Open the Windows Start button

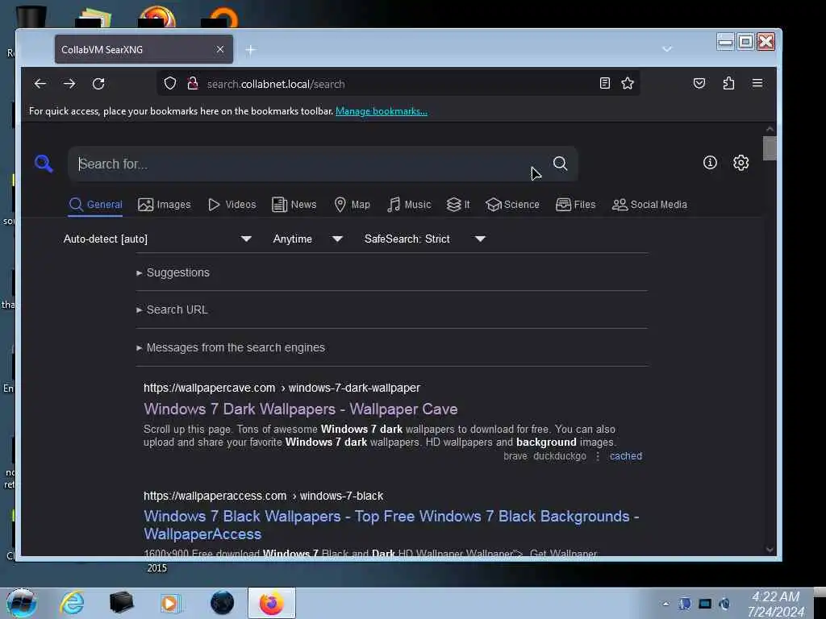click(x=22, y=603)
